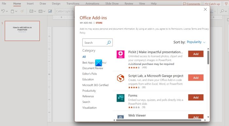Select the All category

coord(84,57)
